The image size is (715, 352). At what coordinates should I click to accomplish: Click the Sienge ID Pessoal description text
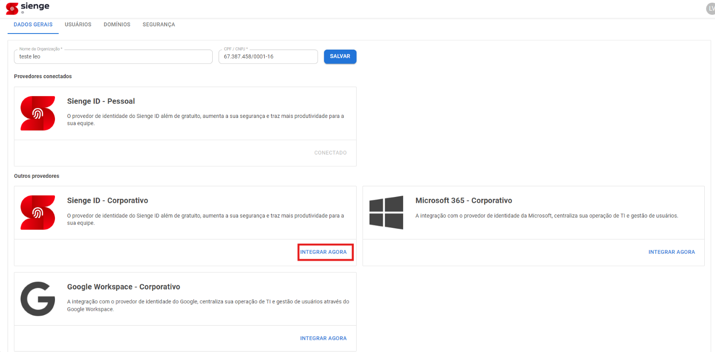point(206,120)
